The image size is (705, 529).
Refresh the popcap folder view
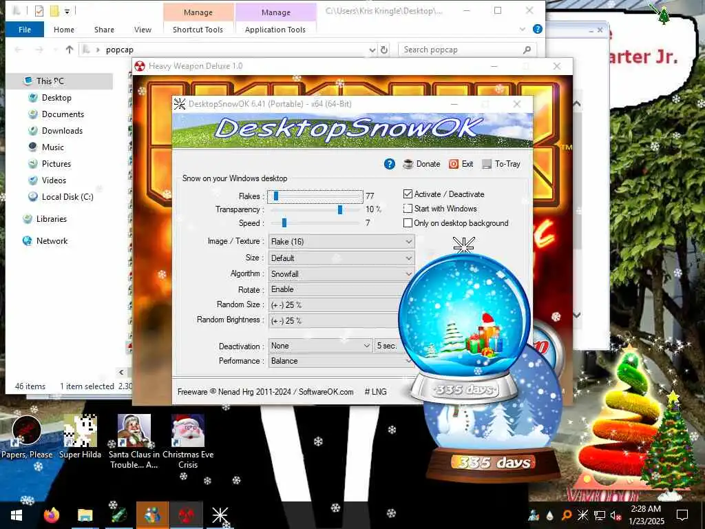384,50
